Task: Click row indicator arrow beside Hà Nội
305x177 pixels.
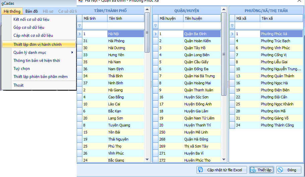Action: pos(79,34)
